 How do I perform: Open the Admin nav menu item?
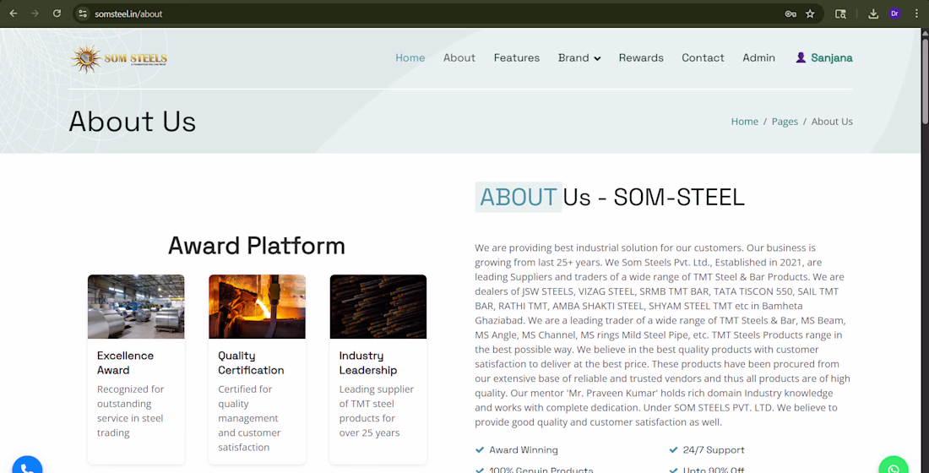(x=759, y=57)
